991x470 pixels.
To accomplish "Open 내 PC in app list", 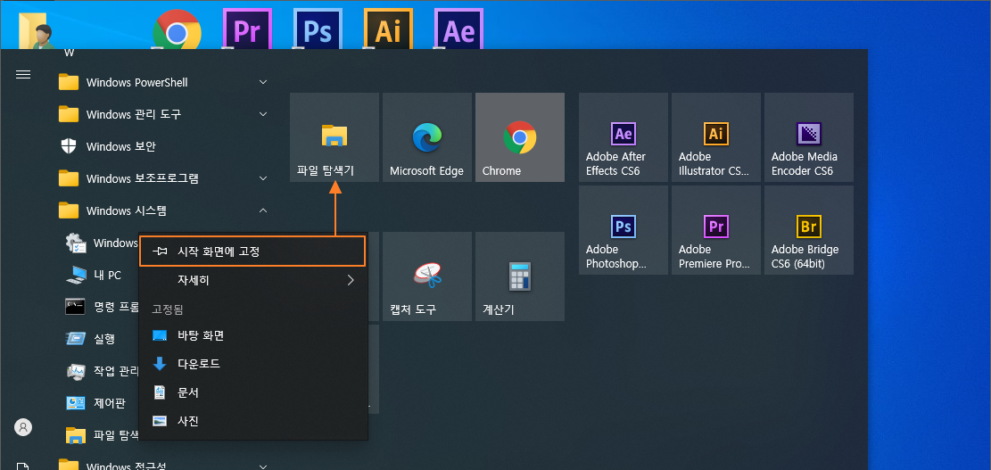I will (x=99, y=275).
